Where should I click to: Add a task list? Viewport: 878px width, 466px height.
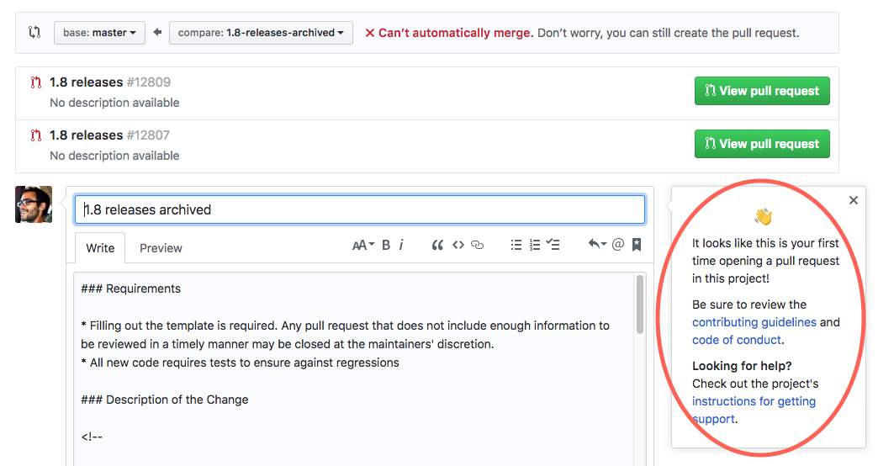[553, 245]
